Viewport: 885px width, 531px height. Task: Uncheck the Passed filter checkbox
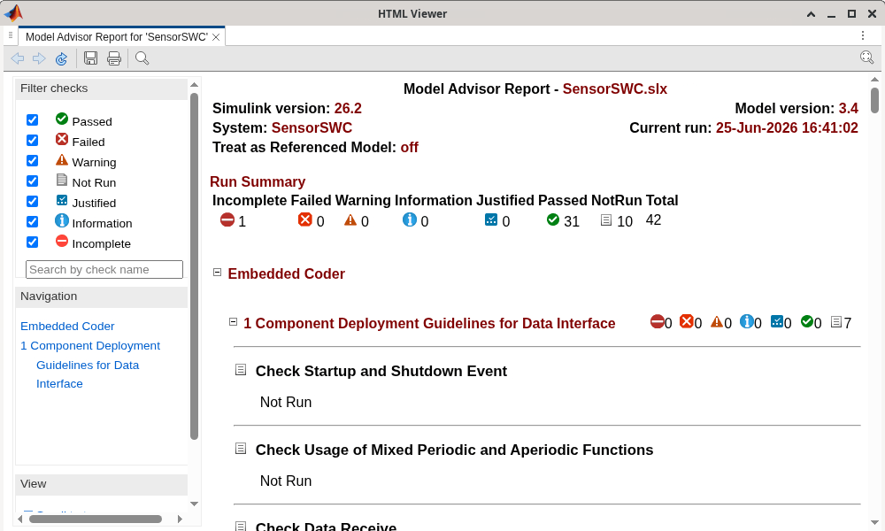pos(32,120)
